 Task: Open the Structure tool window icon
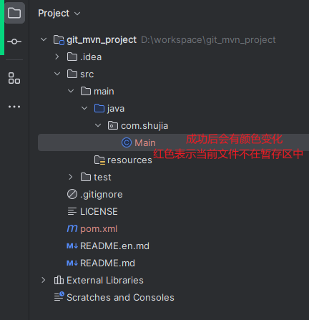[14, 78]
